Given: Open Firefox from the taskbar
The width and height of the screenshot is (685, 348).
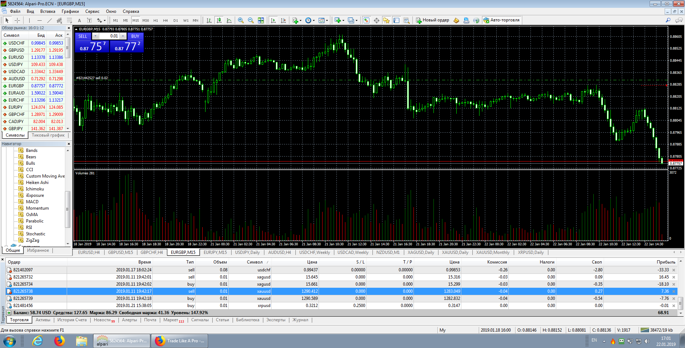Looking at the screenshot, I should [60, 341].
